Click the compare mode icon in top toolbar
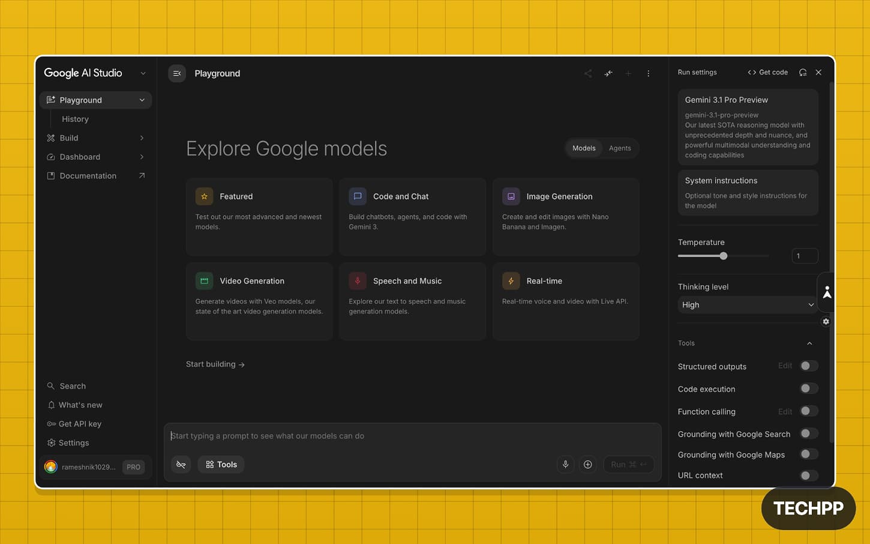870x544 pixels. click(608, 73)
